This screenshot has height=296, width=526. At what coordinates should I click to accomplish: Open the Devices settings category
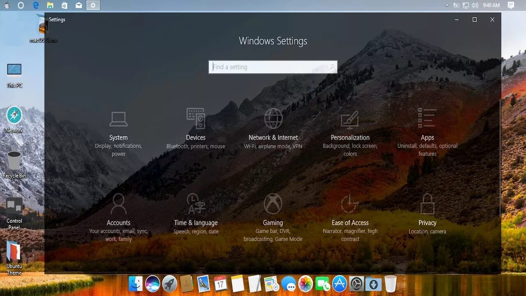tap(196, 129)
